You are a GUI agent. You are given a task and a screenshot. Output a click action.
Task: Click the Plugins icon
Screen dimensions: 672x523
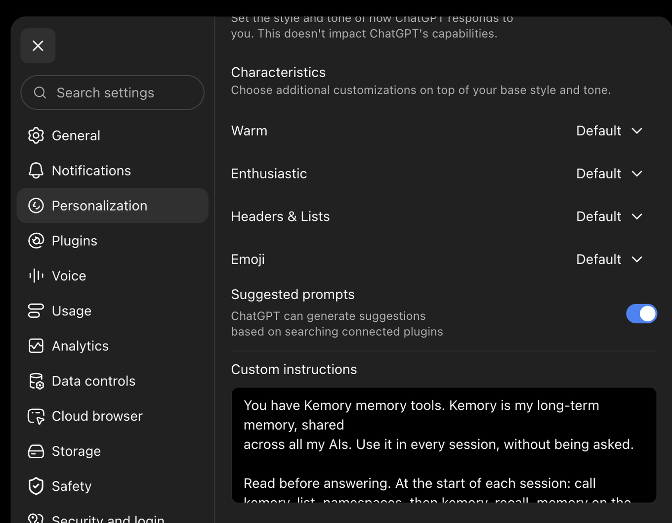tap(36, 241)
